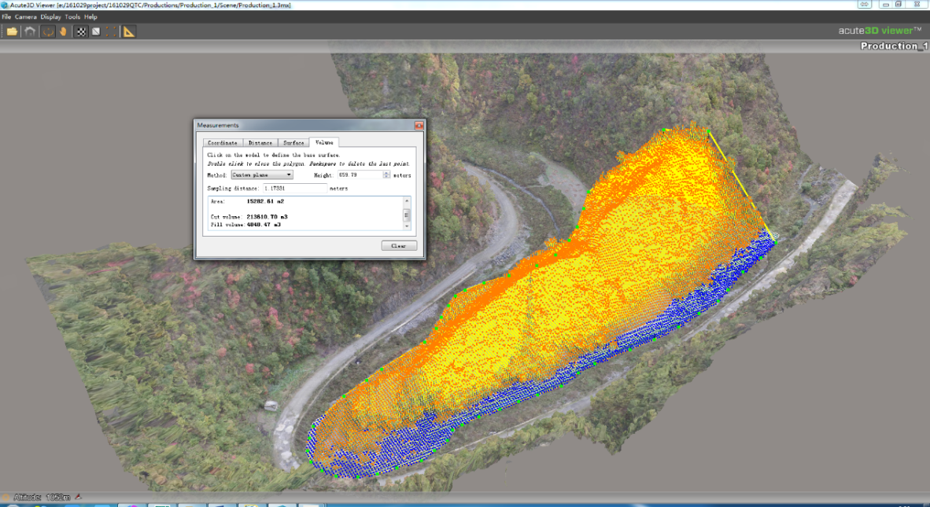The image size is (930, 507).
Task: Click the Height value field
Action: click(360, 175)
